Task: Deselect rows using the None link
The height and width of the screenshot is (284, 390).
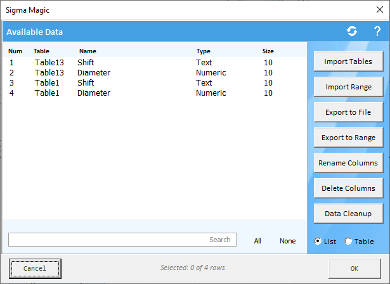Action: click(287, 241)
